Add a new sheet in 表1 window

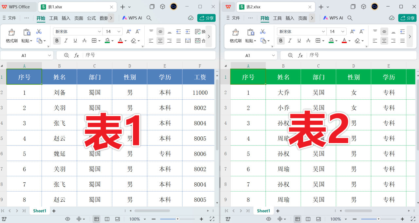coord(54,211)
